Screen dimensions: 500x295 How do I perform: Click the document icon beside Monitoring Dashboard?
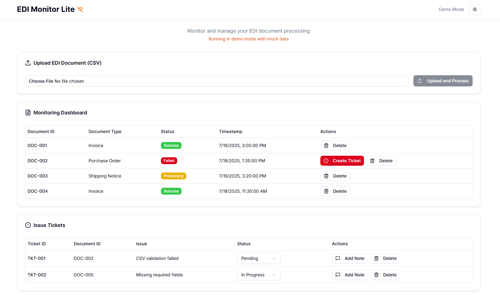[x=28, y=113]
